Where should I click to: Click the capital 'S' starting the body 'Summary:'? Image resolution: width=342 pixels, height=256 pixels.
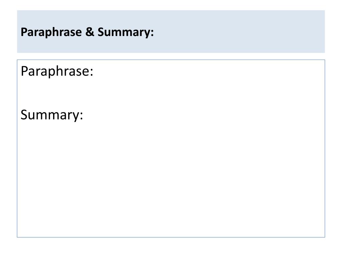(24, 115)
